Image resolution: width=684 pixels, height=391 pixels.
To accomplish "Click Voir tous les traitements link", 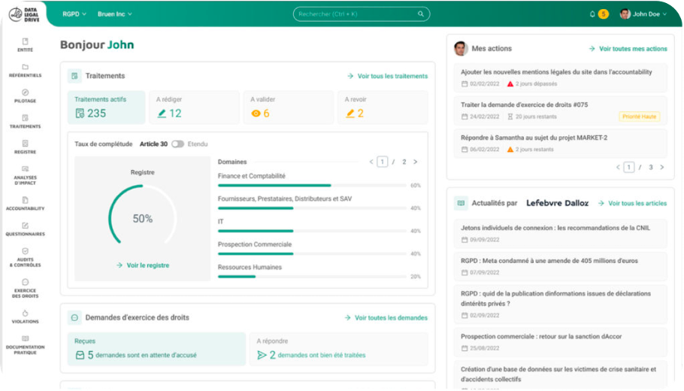I will pyautogui.click(x=387, y=76).
